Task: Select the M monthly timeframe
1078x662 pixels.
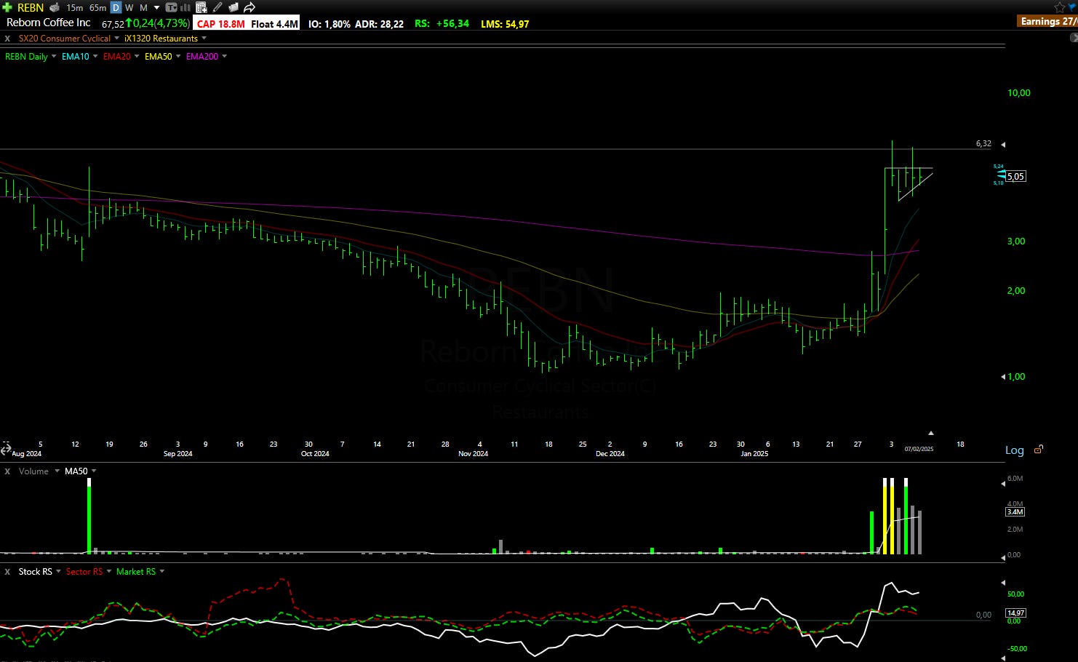Action: pyautogui.click(x=143, y=7)
